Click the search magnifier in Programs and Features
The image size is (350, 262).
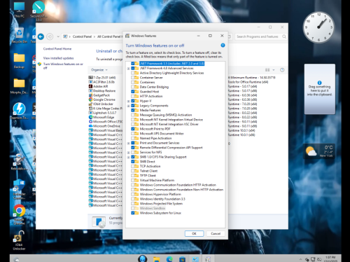pos(284,36)
